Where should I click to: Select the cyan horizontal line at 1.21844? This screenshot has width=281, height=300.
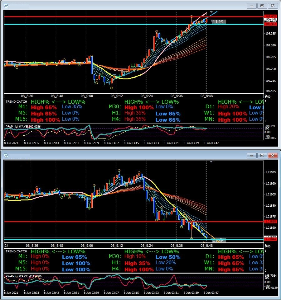(134, 239)
